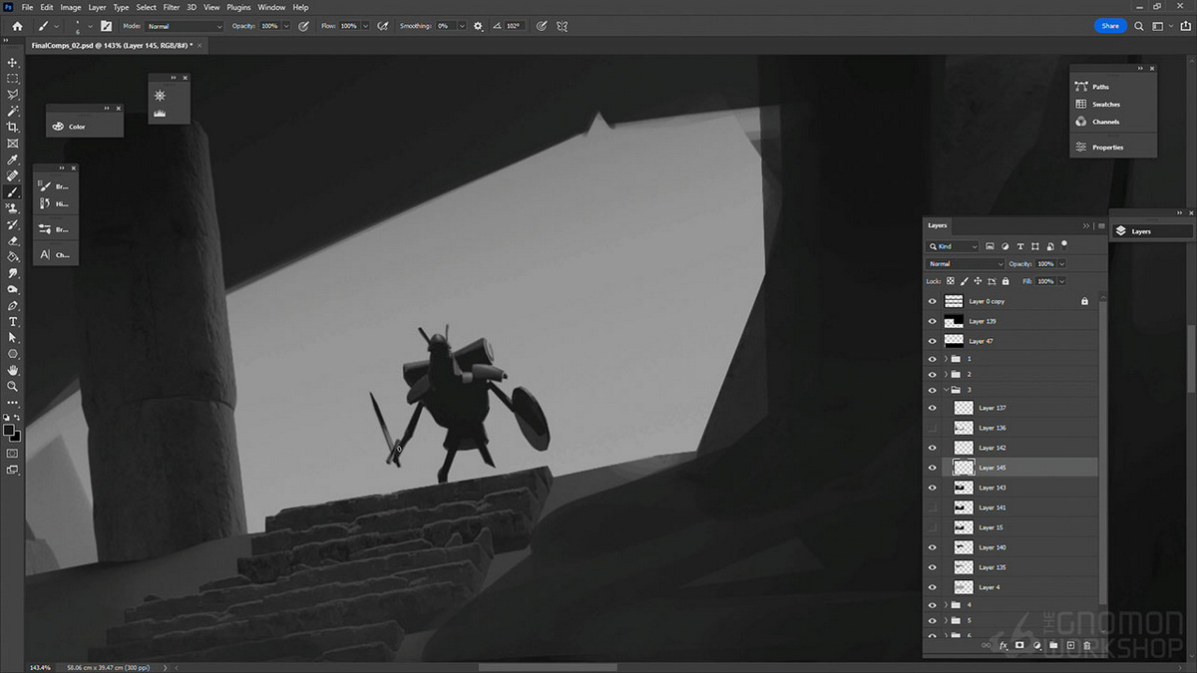Add a layer mask from Layers panel
Image resolution: width=1197 pixels, height=673 pixels.
point(1019,646)
